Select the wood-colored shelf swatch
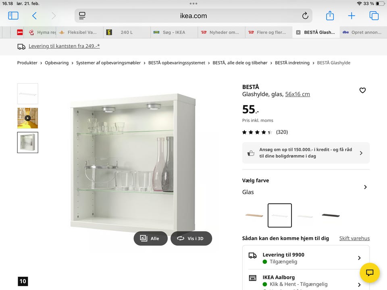Screen dimensions: 387x290 (254, 215)
